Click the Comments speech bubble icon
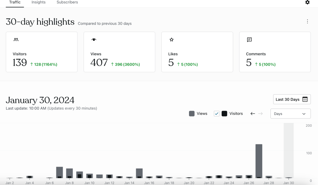This screenshot has width=318, height=185. click(x=249, y=40)
